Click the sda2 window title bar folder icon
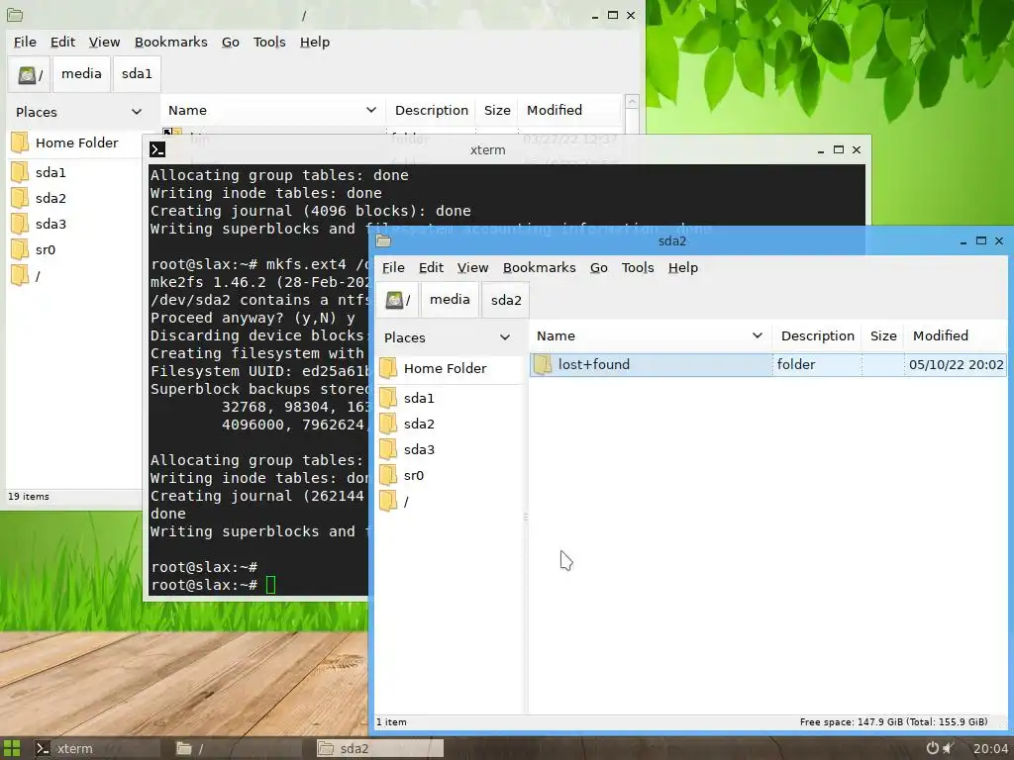Image resolution: width=1014 pixels, height=760 pixels. pyautogui.click(x=383, y=241)
